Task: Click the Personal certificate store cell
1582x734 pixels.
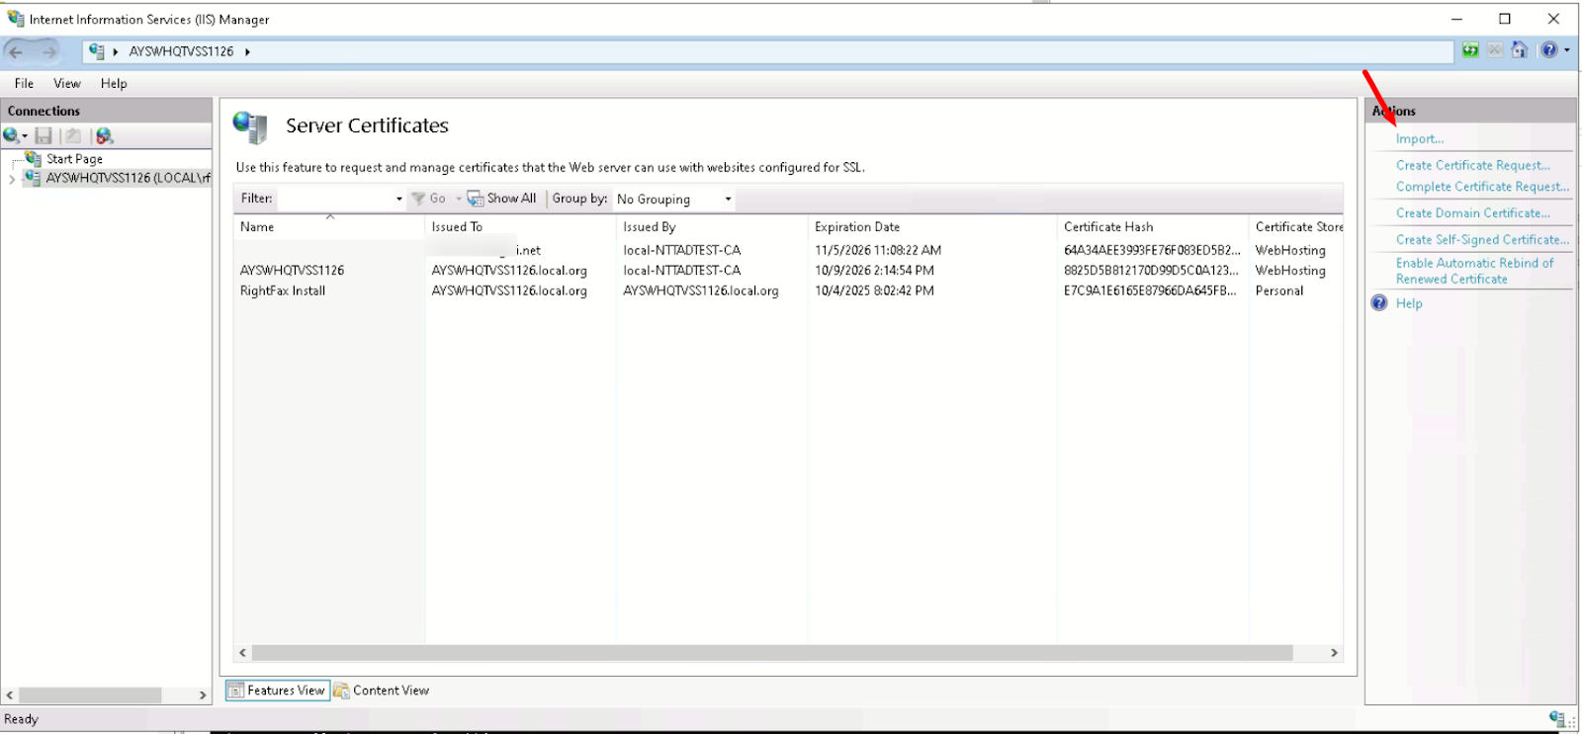Action: coord(1279,291)
